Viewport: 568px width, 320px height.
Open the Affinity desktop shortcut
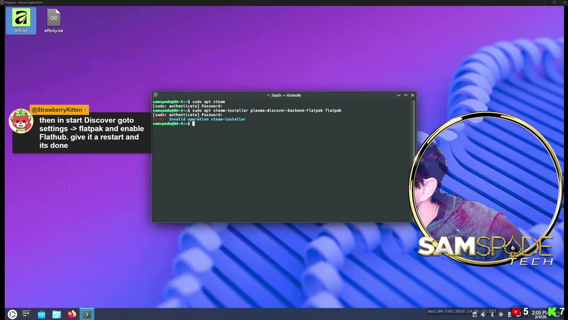(21, 21)
